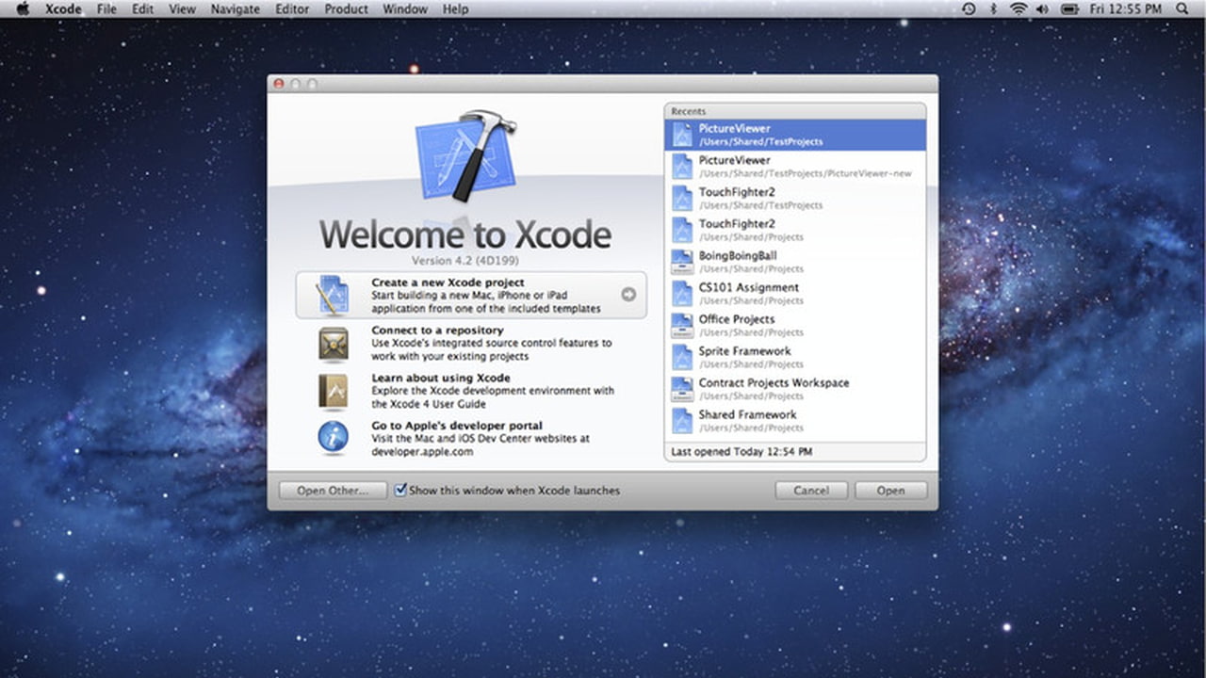
Task: Open the Help menu
Action: (455, 8)
